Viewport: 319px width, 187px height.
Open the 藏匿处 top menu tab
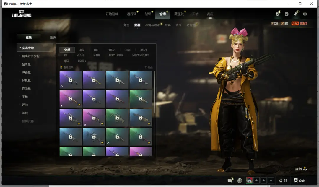tap(179, 14)
